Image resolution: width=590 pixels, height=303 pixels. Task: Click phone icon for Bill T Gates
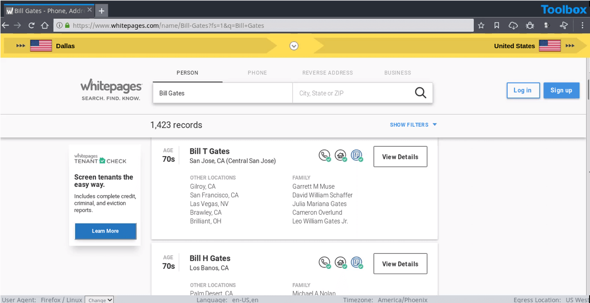coord(325,156)
